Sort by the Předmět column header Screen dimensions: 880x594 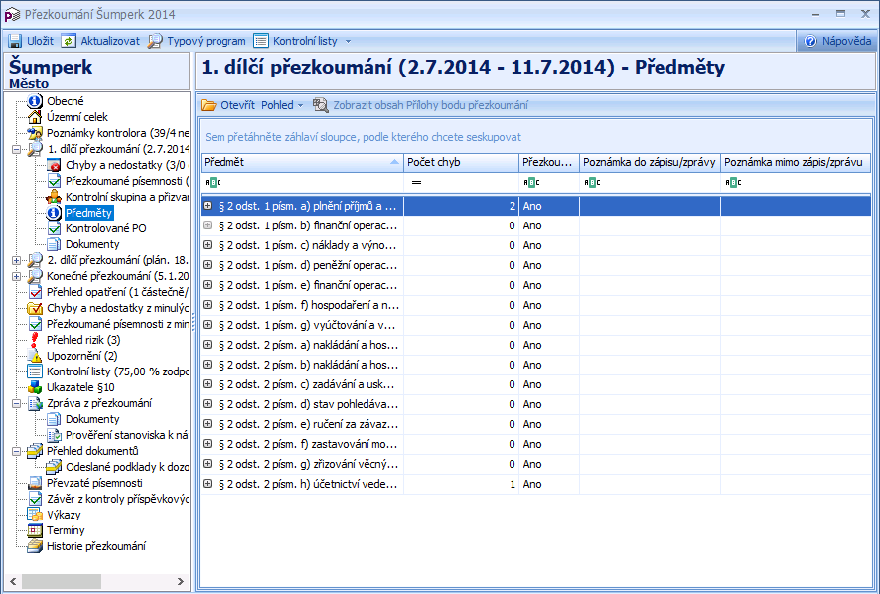click(302, 162)
